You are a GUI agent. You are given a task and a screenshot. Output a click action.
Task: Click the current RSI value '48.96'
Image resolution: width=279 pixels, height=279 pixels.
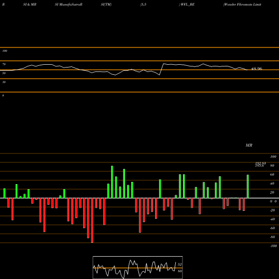(x=257, y=69)
